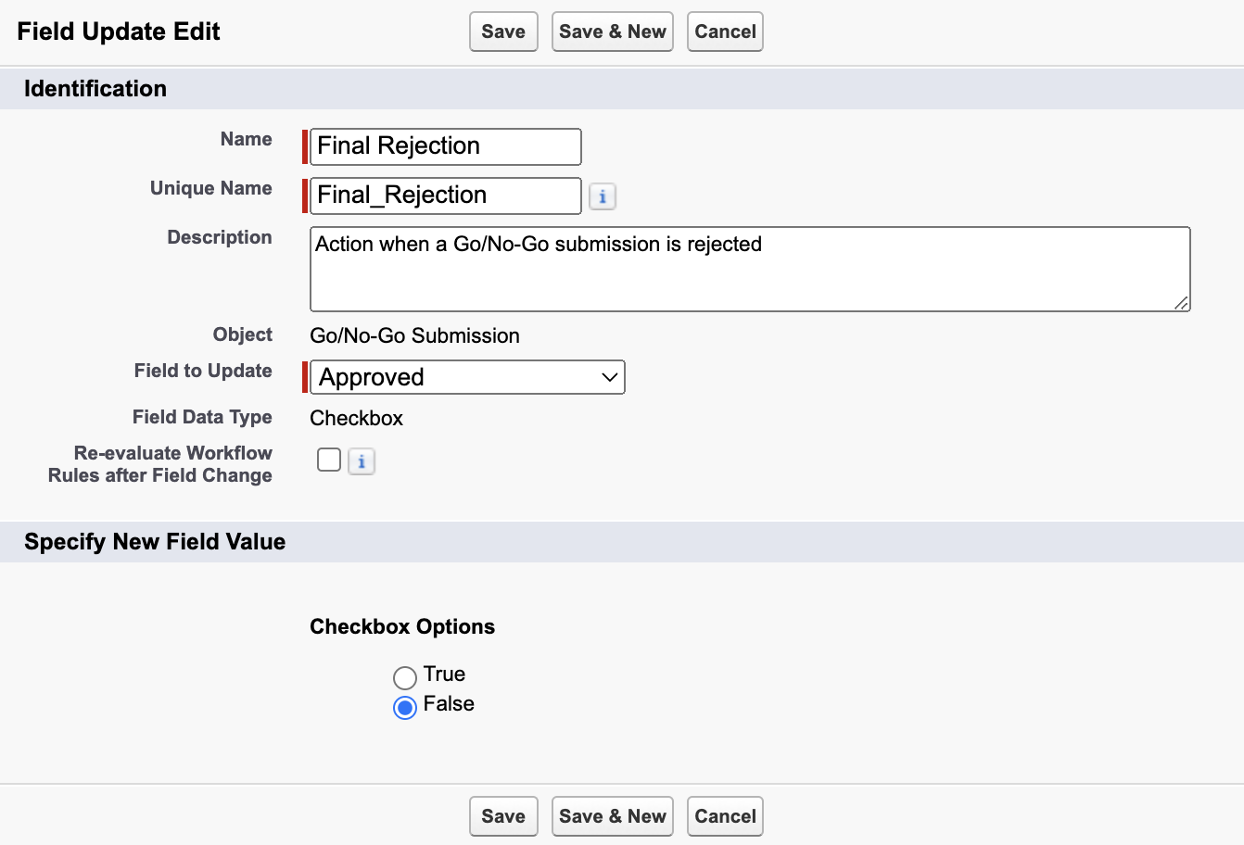Click the Re-evaluate Workflow Rules label

point(160,464)
